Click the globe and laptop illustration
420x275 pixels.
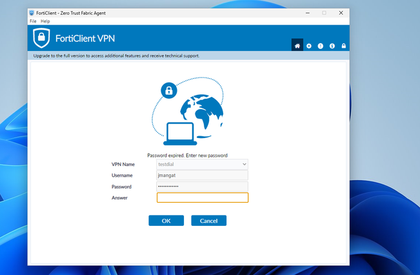(x=188, y=111)
